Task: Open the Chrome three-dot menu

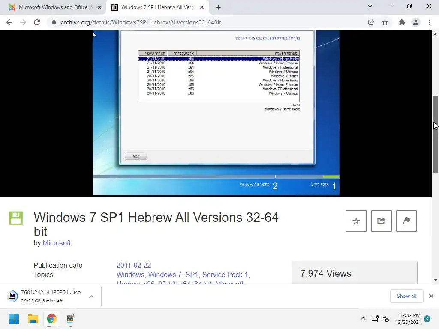Action: 430,22
